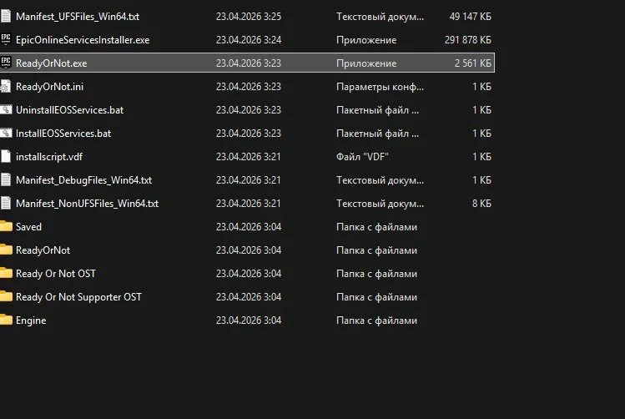Click the Saved folder icon
The width and height of the screenshot is (625, 419).
pyautogui.click(x=6, y=226)
